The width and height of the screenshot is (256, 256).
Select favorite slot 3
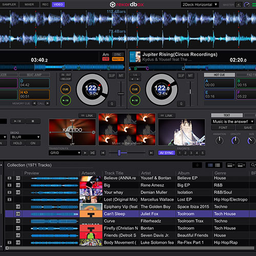pyautogui.click(x=191, y=153)
